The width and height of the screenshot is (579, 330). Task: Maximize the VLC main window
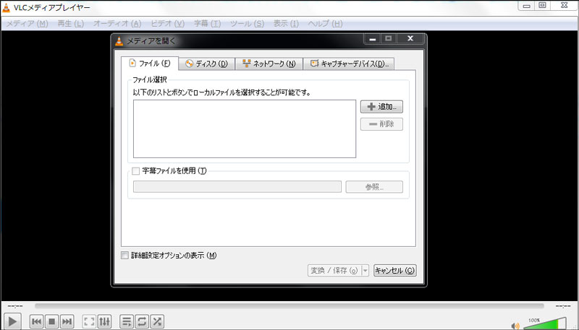(542, 5)
